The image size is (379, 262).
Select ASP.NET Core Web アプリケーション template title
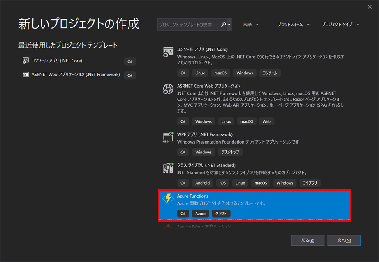(208, 86)
